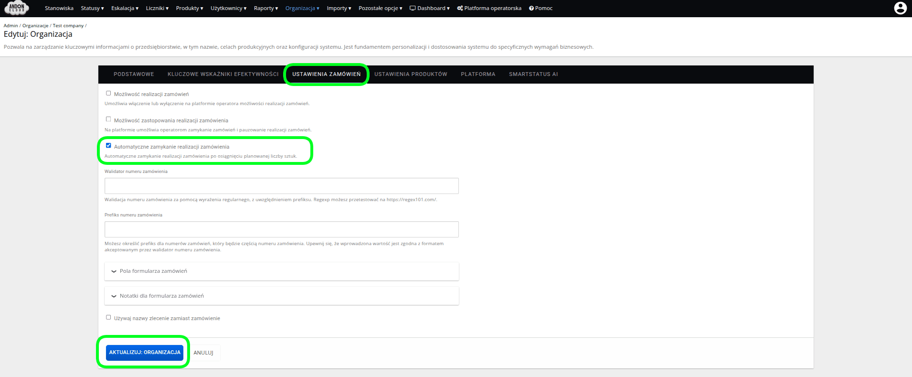Image resolution: width=912 pixels, height=377 pixels.
Task: Enable Możliwość realizacji zamówień checkbox
Action: 108,94
